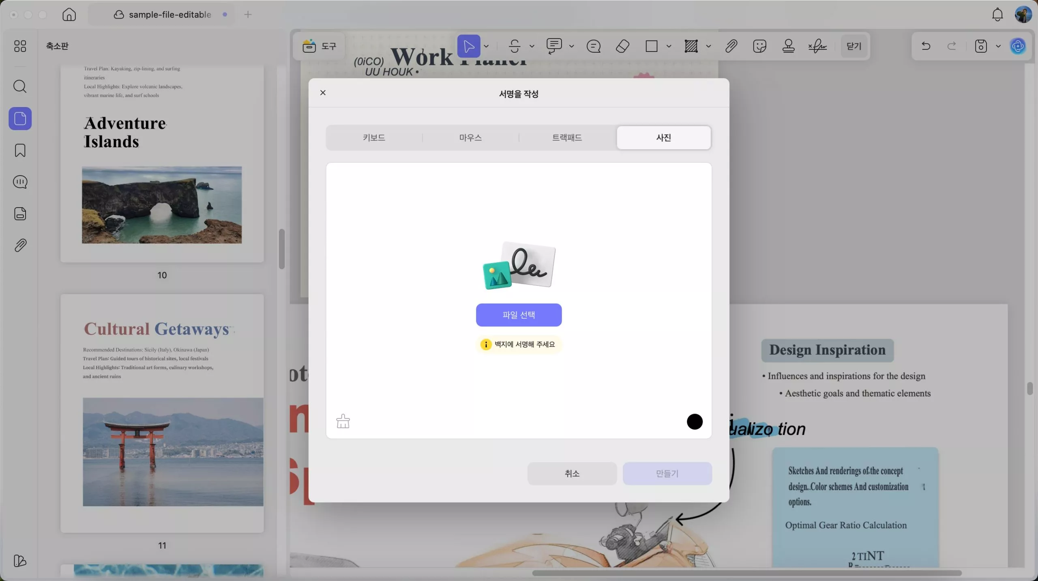
Task: Select the sticky note bubble tool
Action: click(593, 46)
